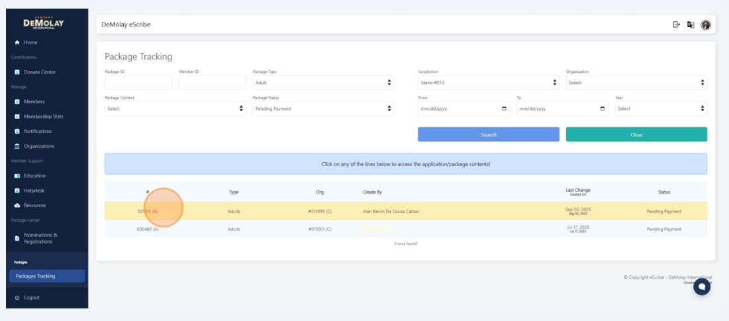The width and height of the screenshot is (729, 321).
Task: Click the Members icon in sidebar
Action: click(x=17, y=102)
